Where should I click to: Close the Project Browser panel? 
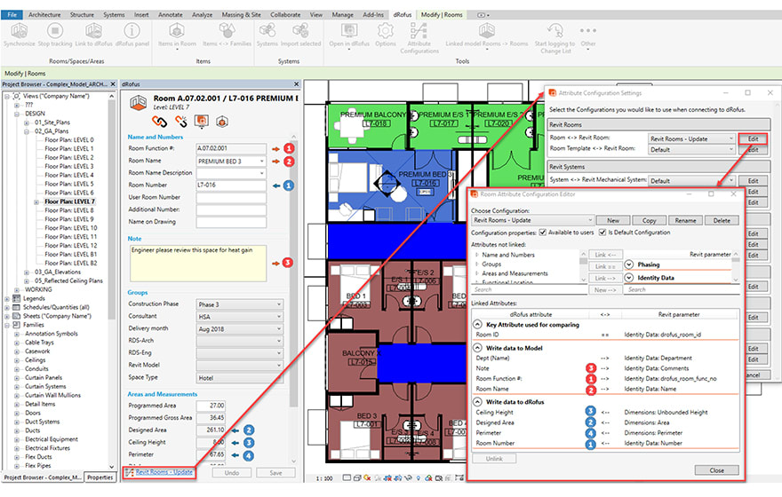click(x=113, y=84)
